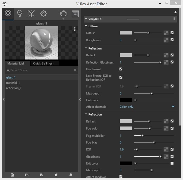The width and height of the screenshot is (183, 180).
Task: Click the Roughness value 0
Action: pyautogui.click(x=120, y=40)
